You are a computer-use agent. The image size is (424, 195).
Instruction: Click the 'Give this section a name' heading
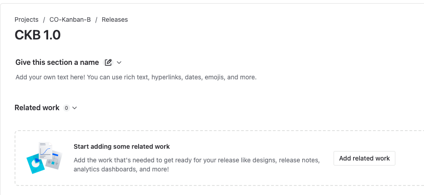[x=57, y=63]
